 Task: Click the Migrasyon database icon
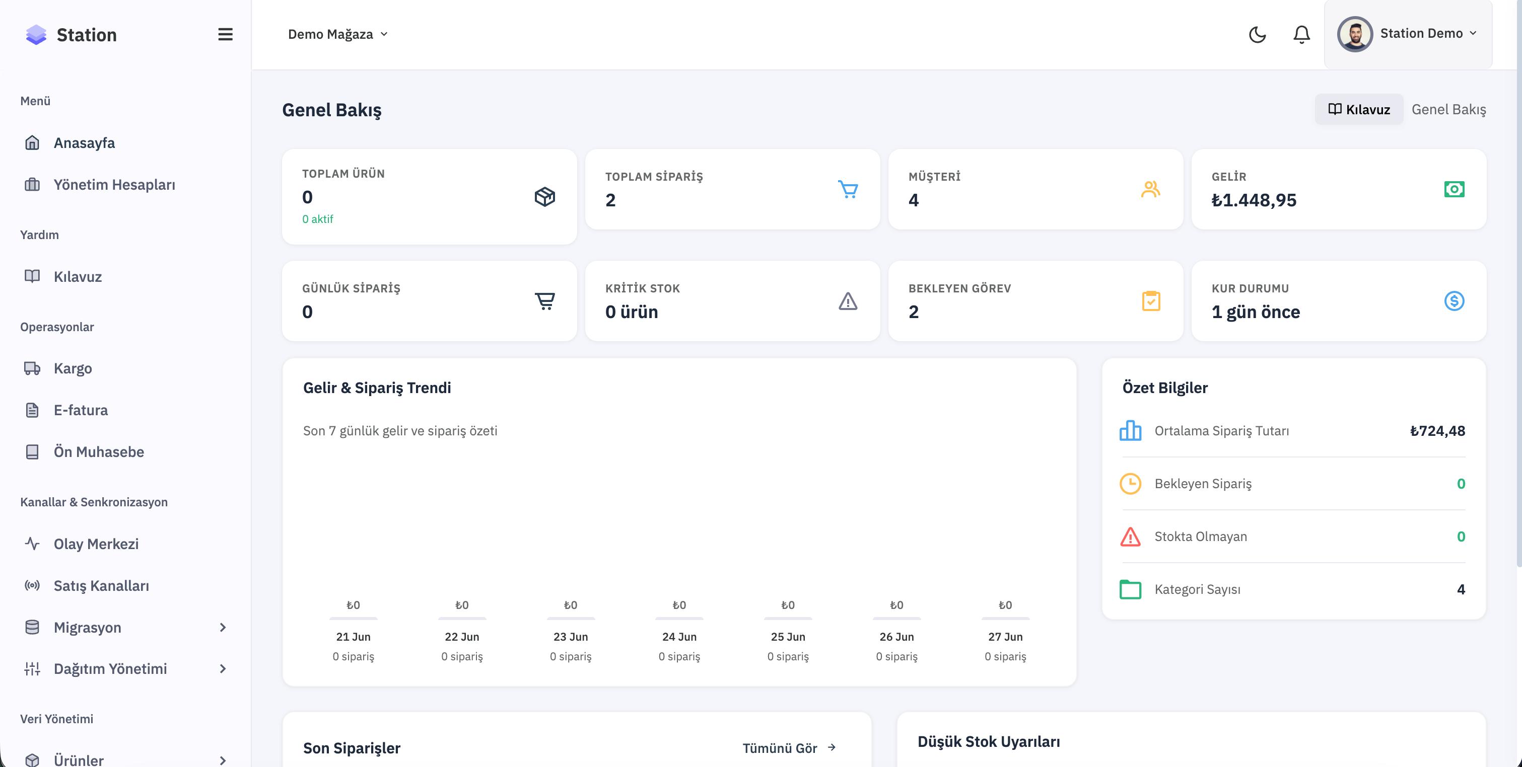32,627
